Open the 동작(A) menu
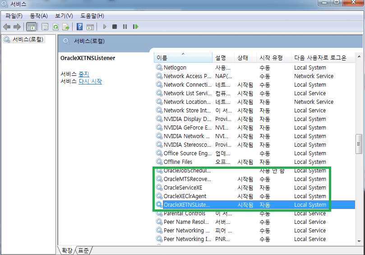 (x=39, y=16)
